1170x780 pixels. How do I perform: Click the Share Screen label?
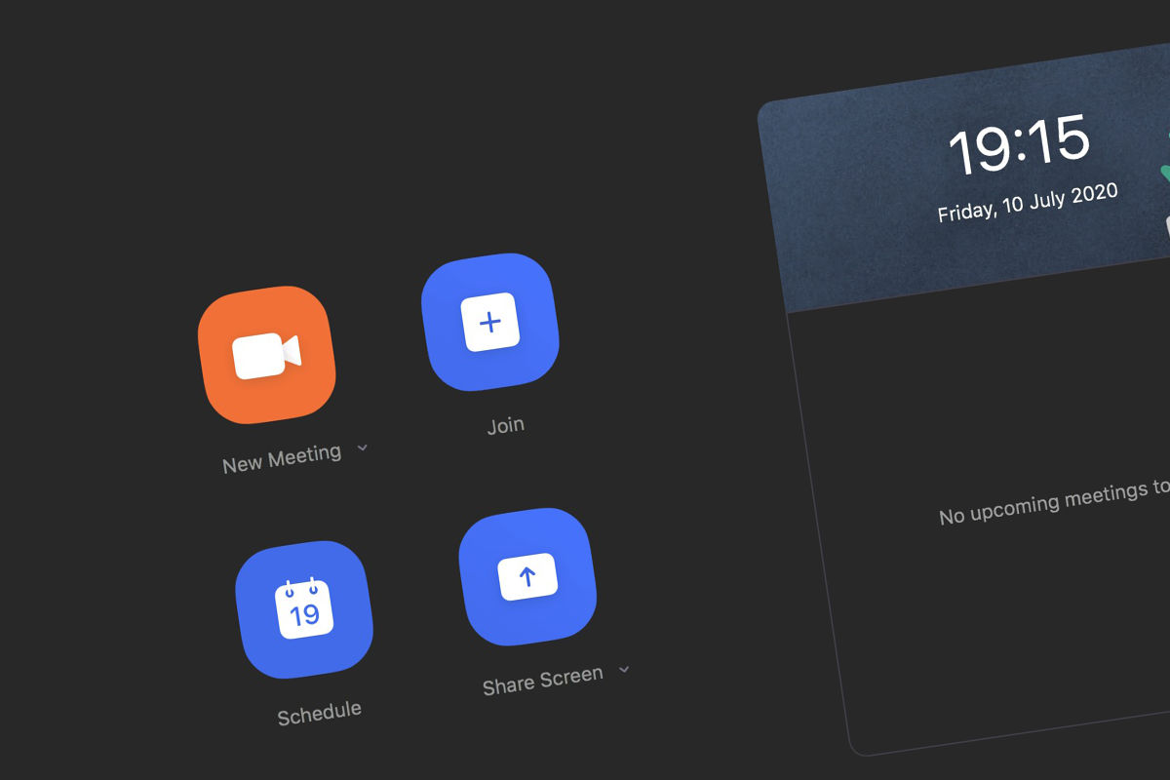(x=543, y=680)
